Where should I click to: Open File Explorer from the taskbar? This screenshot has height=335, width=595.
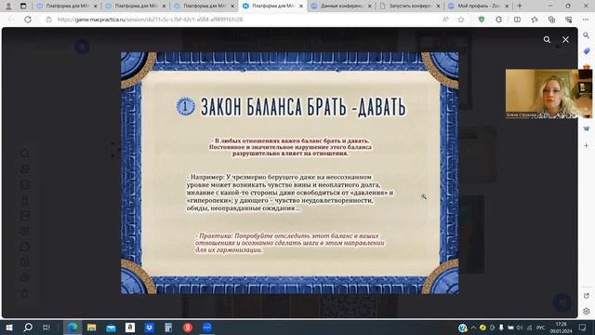click(91, 328)
